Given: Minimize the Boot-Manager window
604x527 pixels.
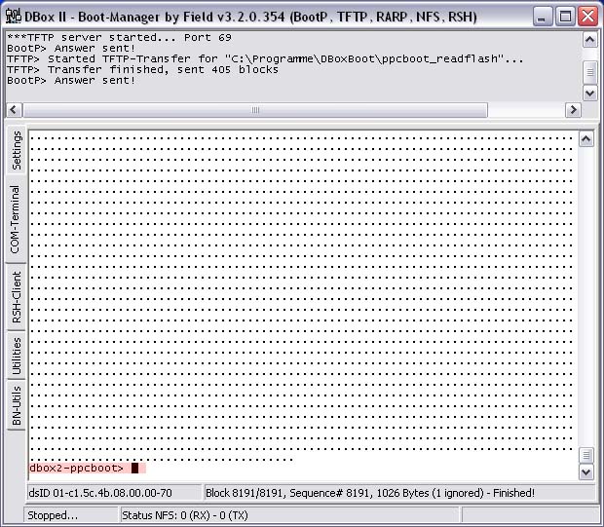Looking at the screenshot, I should pyautogui.click(x=543, y=17).
